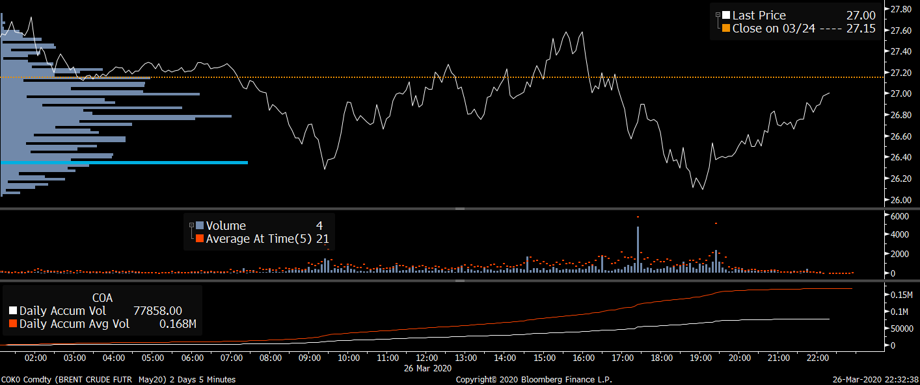920x385 pixels.
Task: Click the 26.00 price axis label
Action: [x=900, y=200]
